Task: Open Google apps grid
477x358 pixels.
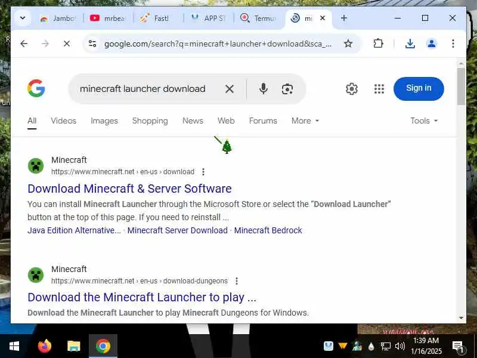Action: pyautogui.click(x=379, y=89)
